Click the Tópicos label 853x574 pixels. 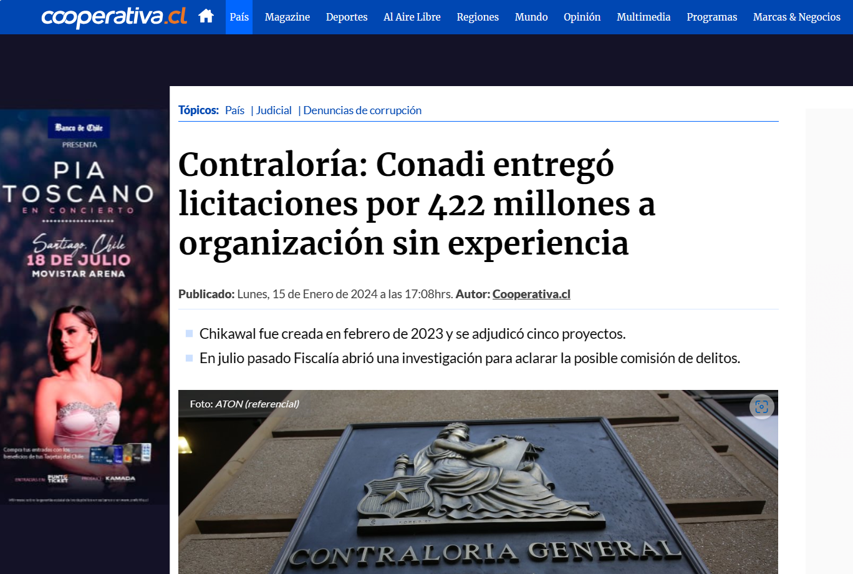[x=198, y=110]
